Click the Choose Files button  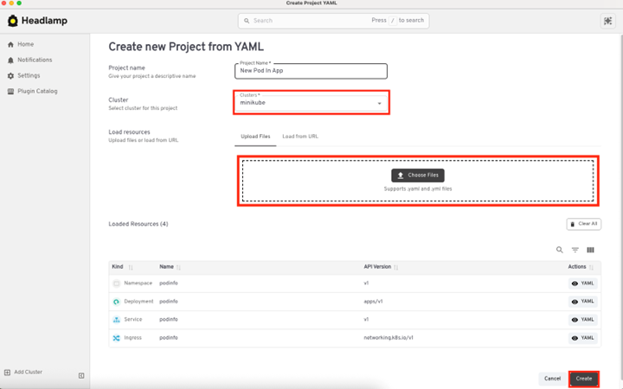tap(417, 175)
